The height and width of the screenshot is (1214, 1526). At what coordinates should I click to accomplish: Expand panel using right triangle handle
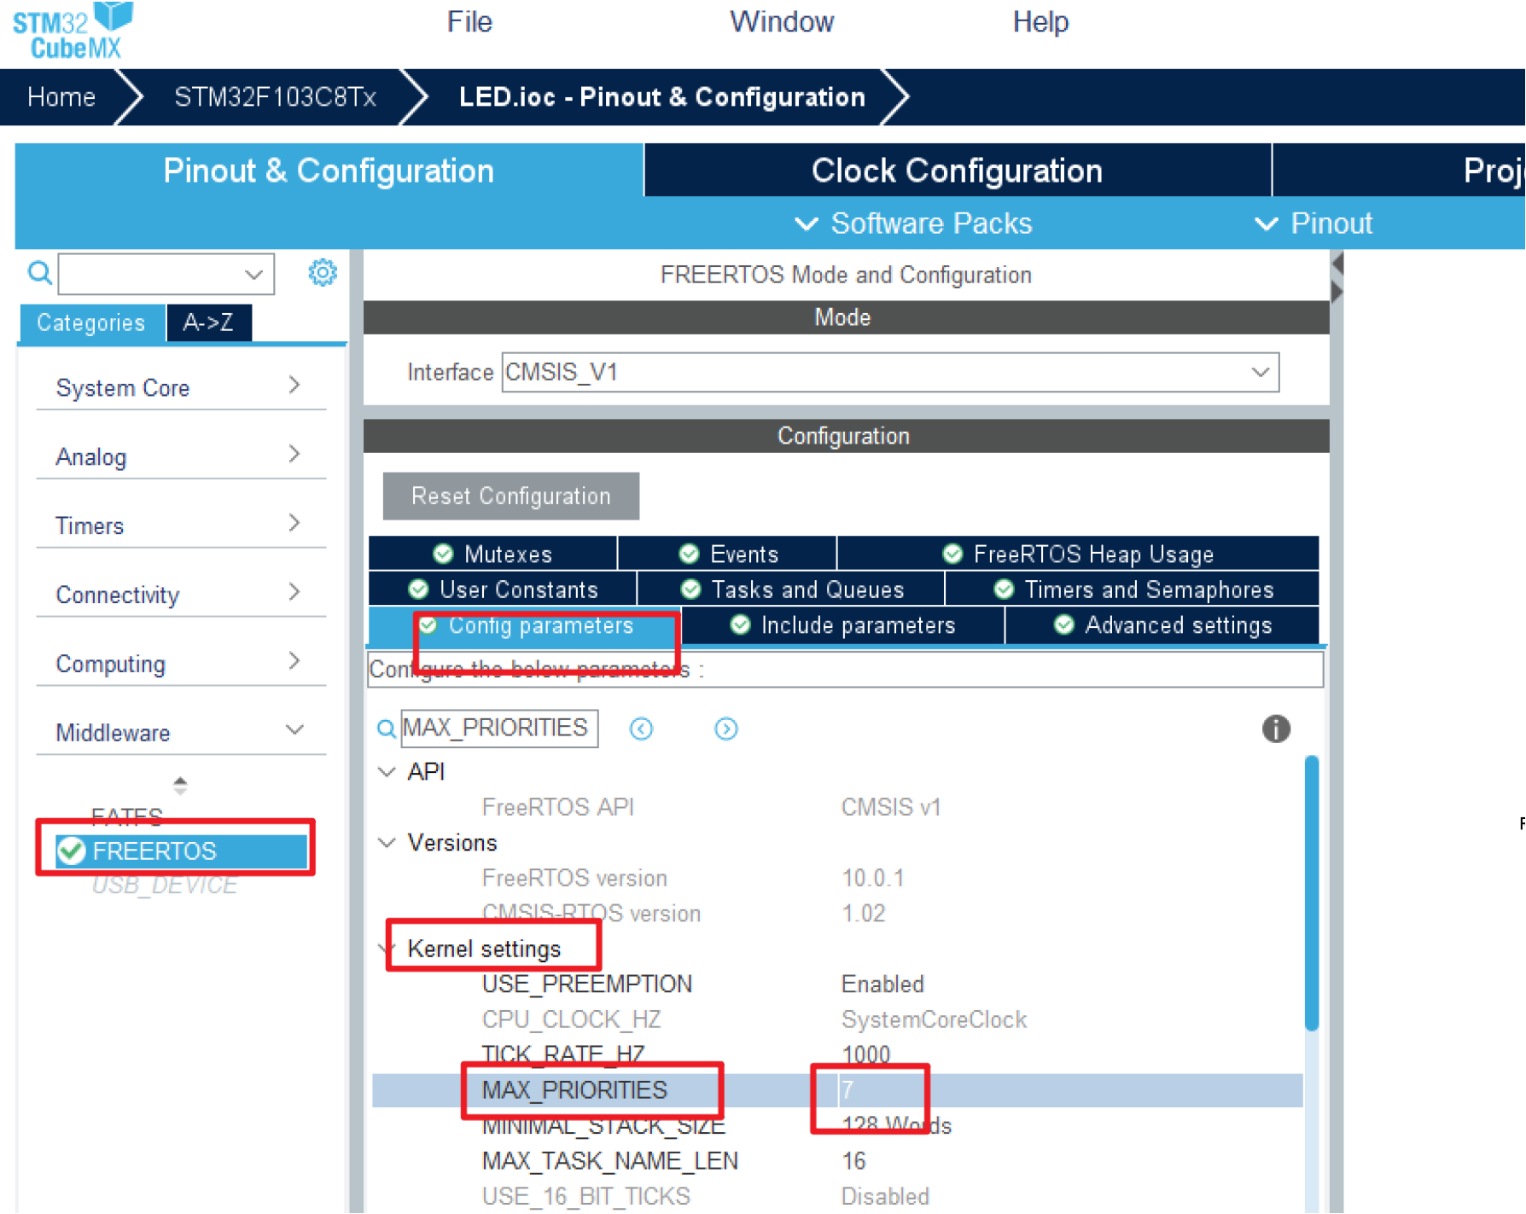1337,292
